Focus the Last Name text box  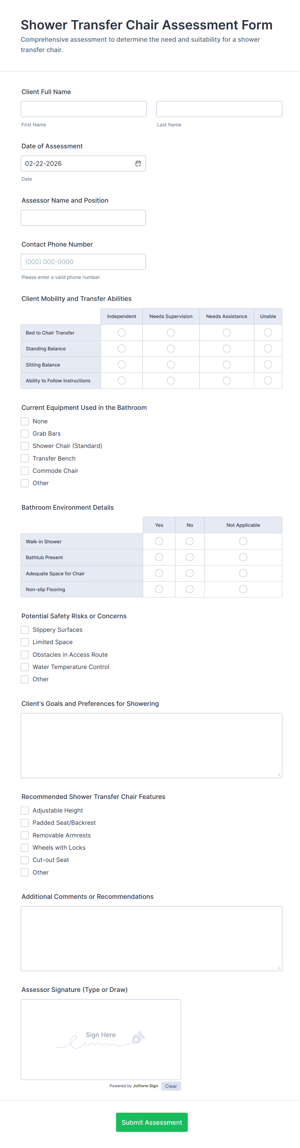tap(219, 109)
